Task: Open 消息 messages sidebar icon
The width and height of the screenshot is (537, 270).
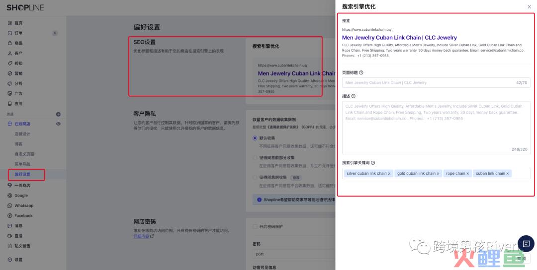Action: pyautogui.click(x=9, y=225)
